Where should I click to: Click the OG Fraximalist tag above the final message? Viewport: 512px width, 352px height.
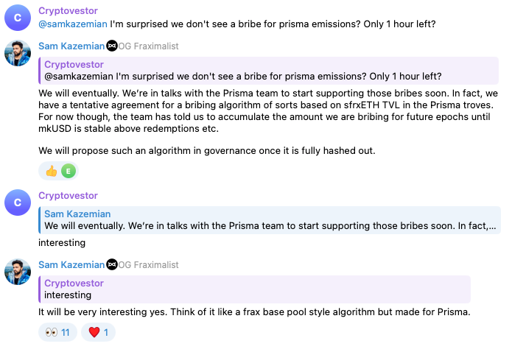click(149, 264)
